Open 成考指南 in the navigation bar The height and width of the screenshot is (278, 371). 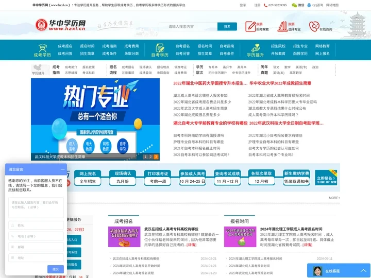coord(109,46)
